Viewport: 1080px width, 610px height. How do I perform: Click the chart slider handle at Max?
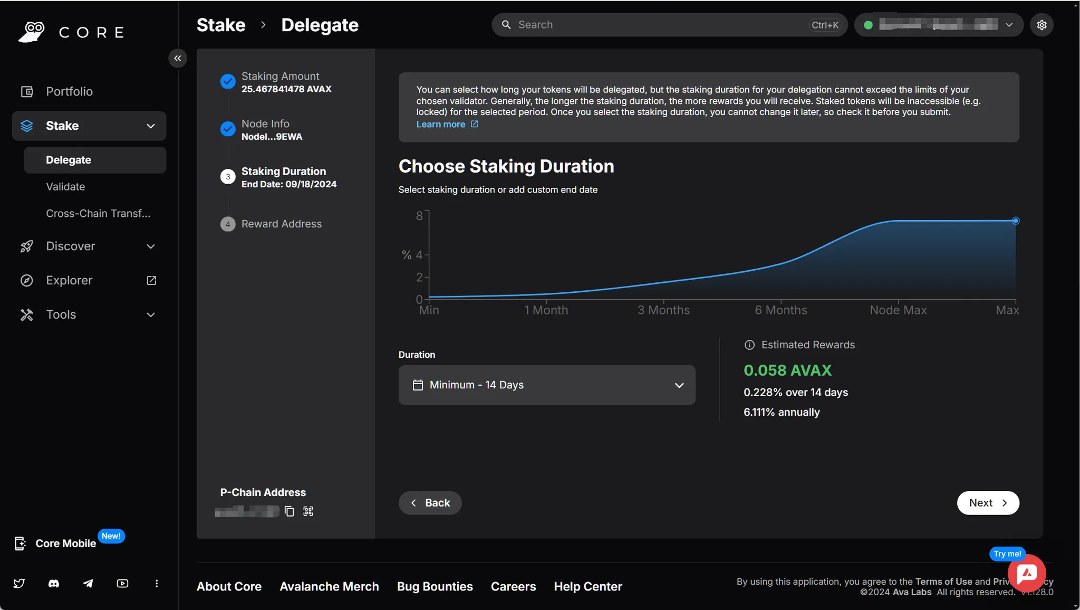tap(1015, 221)
